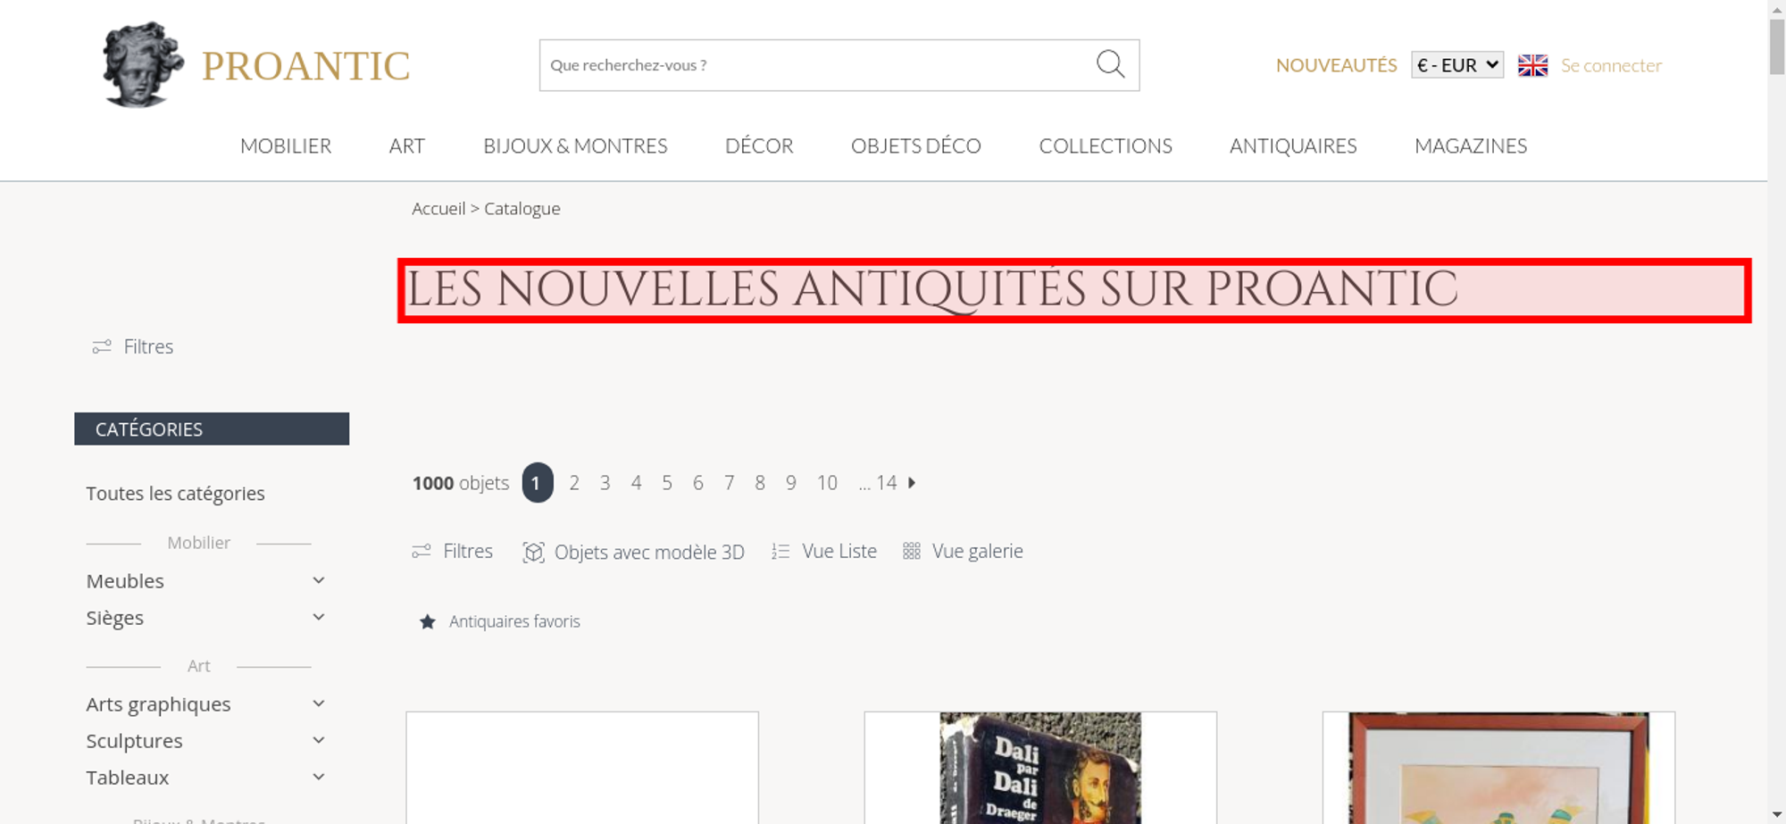
Task: Expand the Sculptures category
Action: pos(318,740)
